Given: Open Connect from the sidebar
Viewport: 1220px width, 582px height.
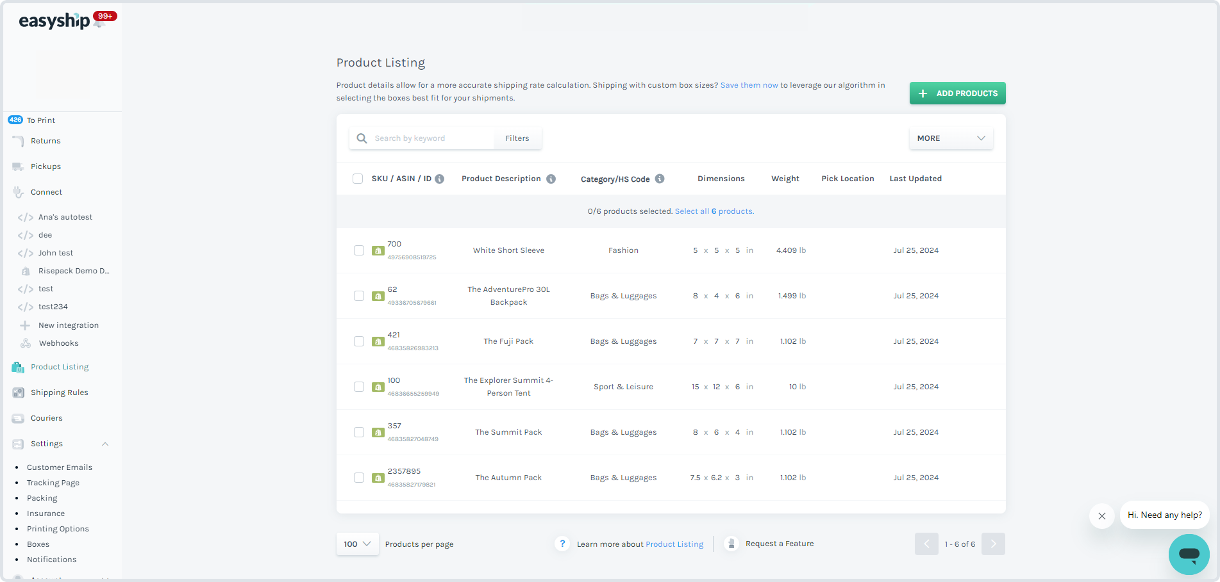Looking at the screenshot, I should 46,192.
